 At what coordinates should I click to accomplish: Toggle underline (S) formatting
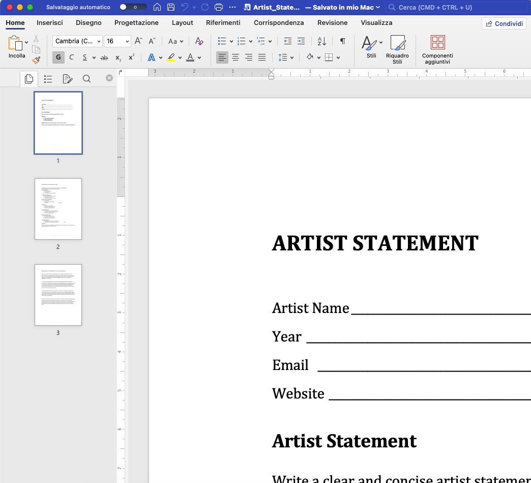(84, 58)
